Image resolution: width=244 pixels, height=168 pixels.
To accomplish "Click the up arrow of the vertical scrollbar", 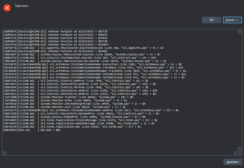I will pyautogui.click(x=239, y=32).
